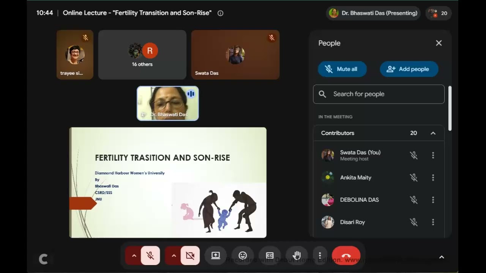Click the shared presentation slide
Viewport: 486px width, 273px height.
pyautogui.click(x=168, y=182)
